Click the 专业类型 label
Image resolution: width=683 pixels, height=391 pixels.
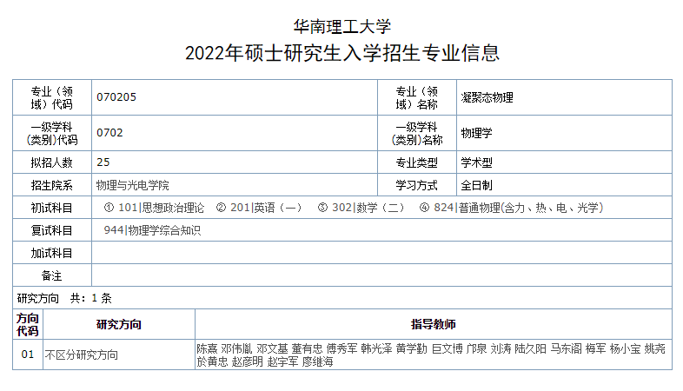[x=417, y=162]
